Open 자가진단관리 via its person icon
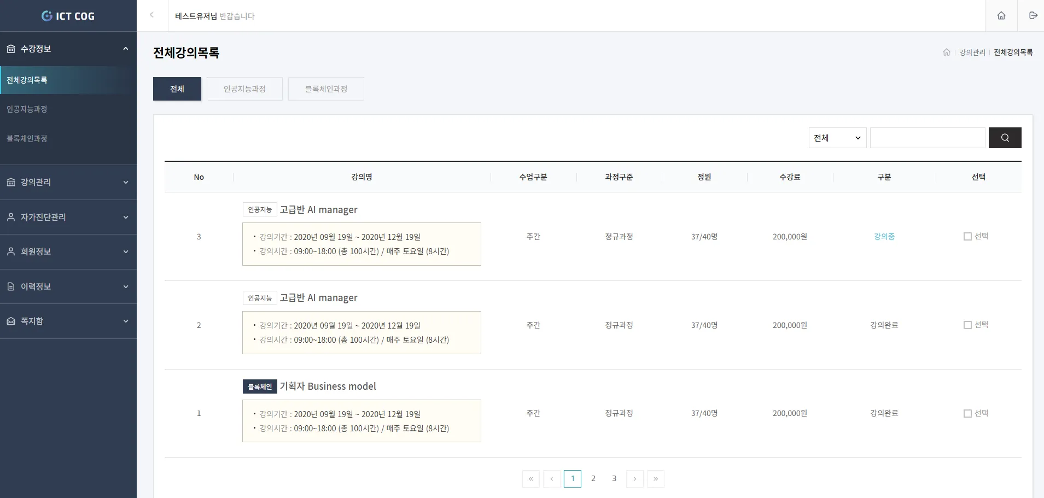 point(11,217)
